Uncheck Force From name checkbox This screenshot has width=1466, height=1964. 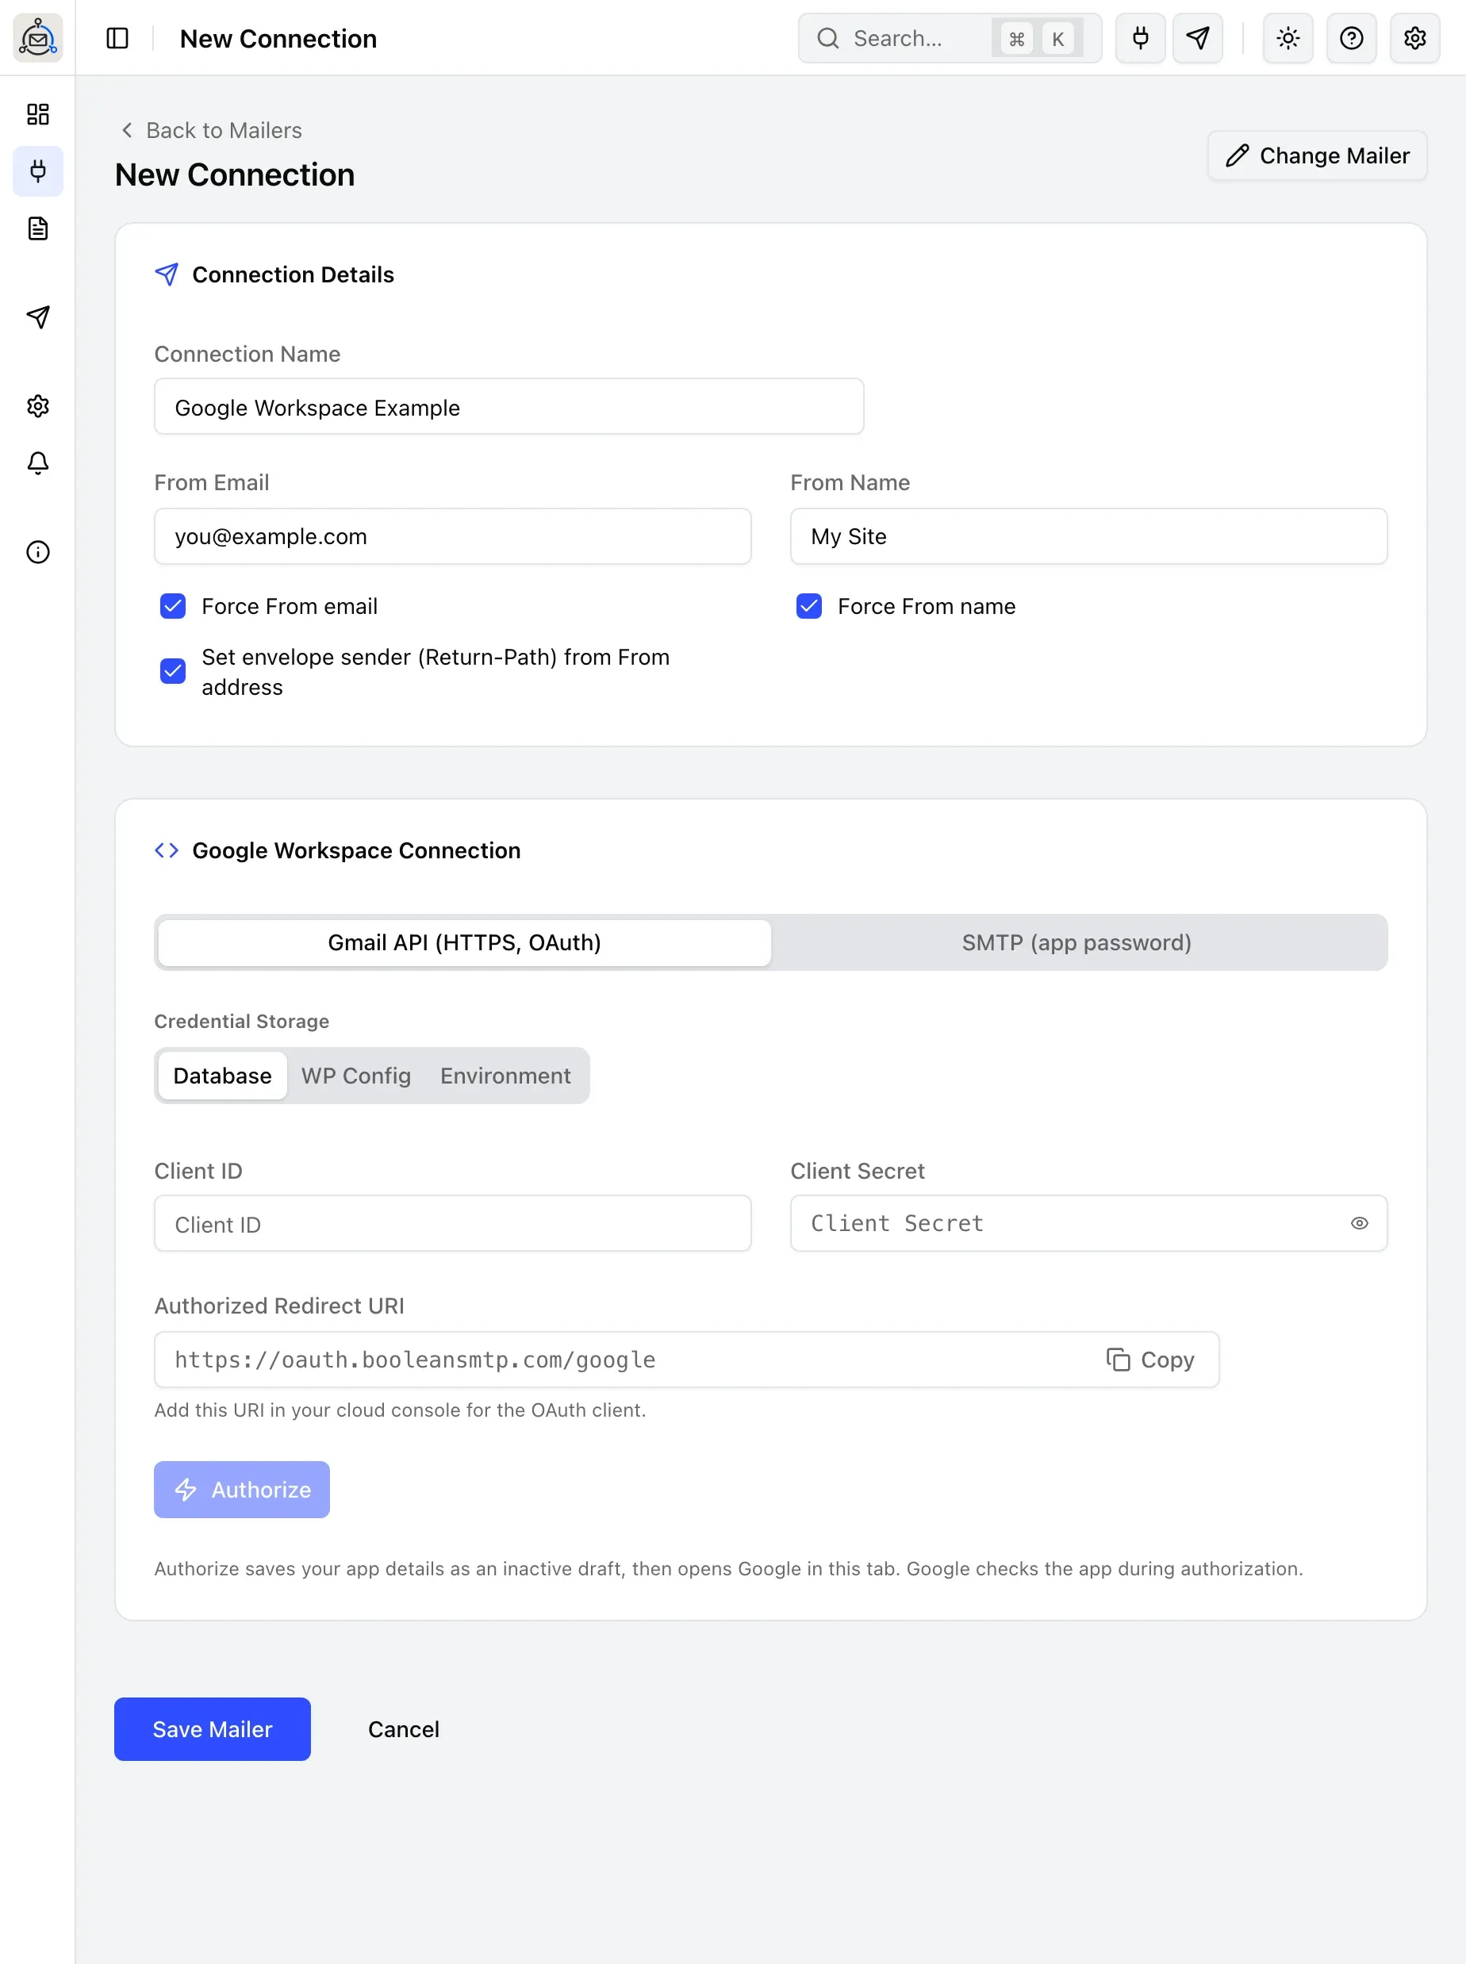pos(808,606)
